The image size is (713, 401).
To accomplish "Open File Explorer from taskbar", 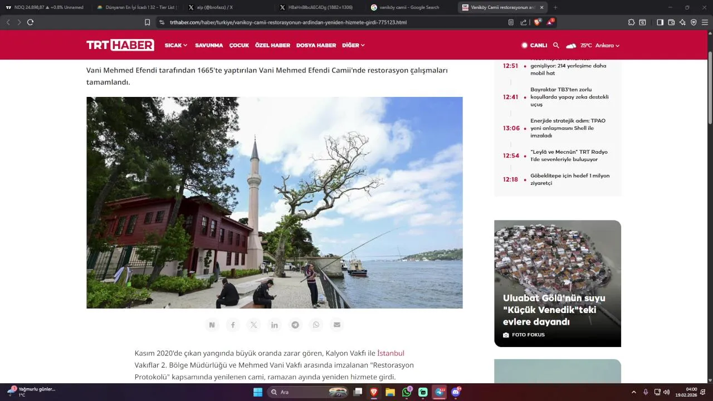I will (390, 392).
